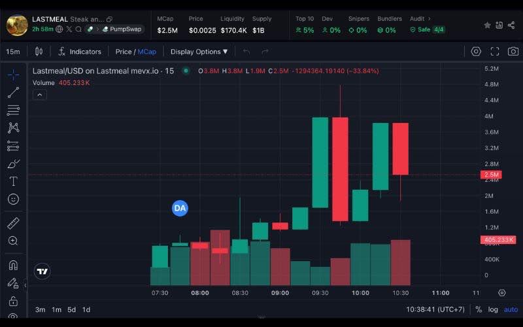
Task: Add LASTMEAL to favorites with star icon
Action: click(487, 25)
